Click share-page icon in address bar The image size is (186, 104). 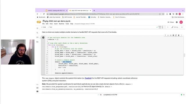tap(160, 14)
